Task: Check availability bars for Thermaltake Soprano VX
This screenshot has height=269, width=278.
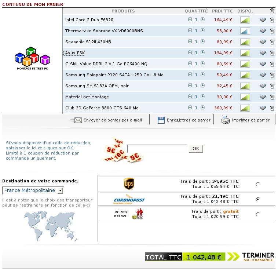Action: point(245,31)
